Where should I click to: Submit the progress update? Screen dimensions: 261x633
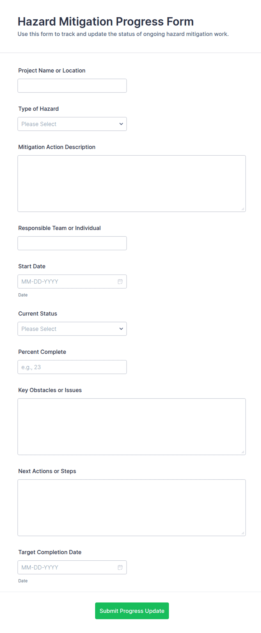pyautogui.click(x=132, y=611)
